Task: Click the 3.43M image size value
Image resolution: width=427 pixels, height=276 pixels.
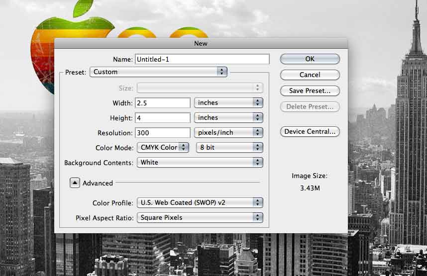Action: (310, 188)
